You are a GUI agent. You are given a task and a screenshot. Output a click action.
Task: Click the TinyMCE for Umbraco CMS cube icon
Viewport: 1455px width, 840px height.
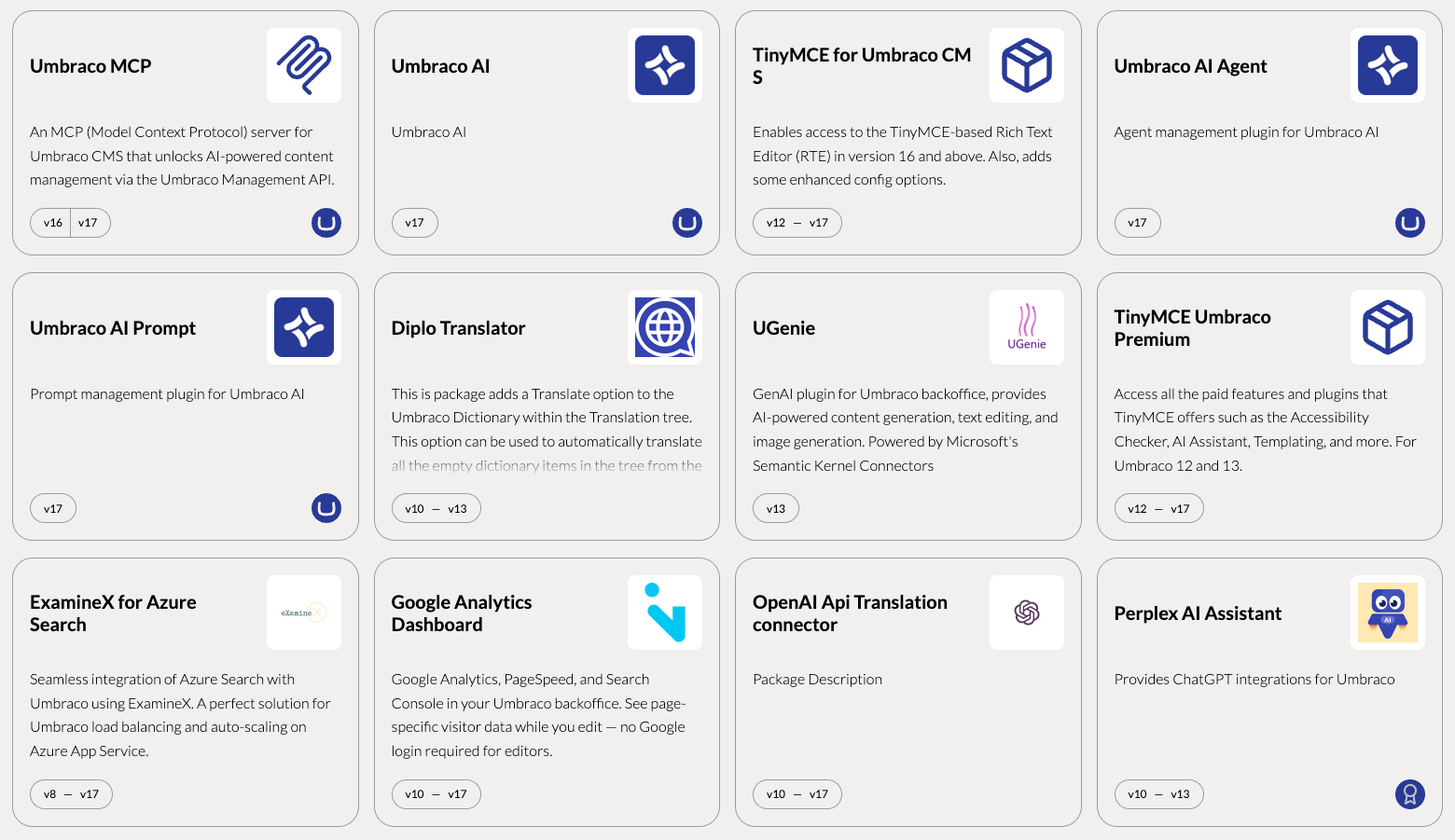point(1026,65)
